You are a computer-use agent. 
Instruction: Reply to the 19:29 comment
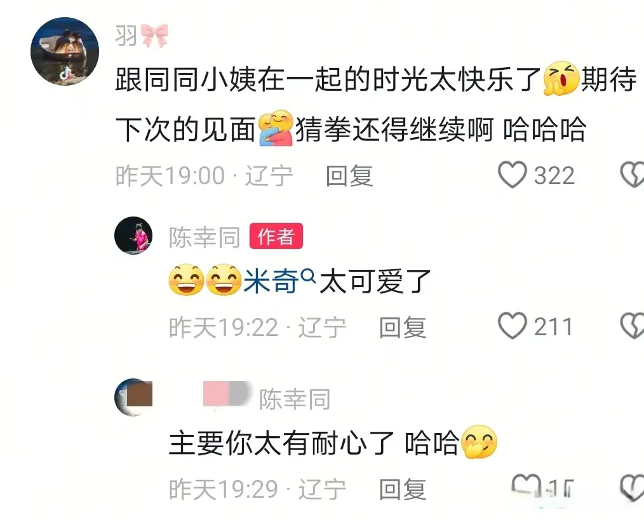tap(403, 489)
